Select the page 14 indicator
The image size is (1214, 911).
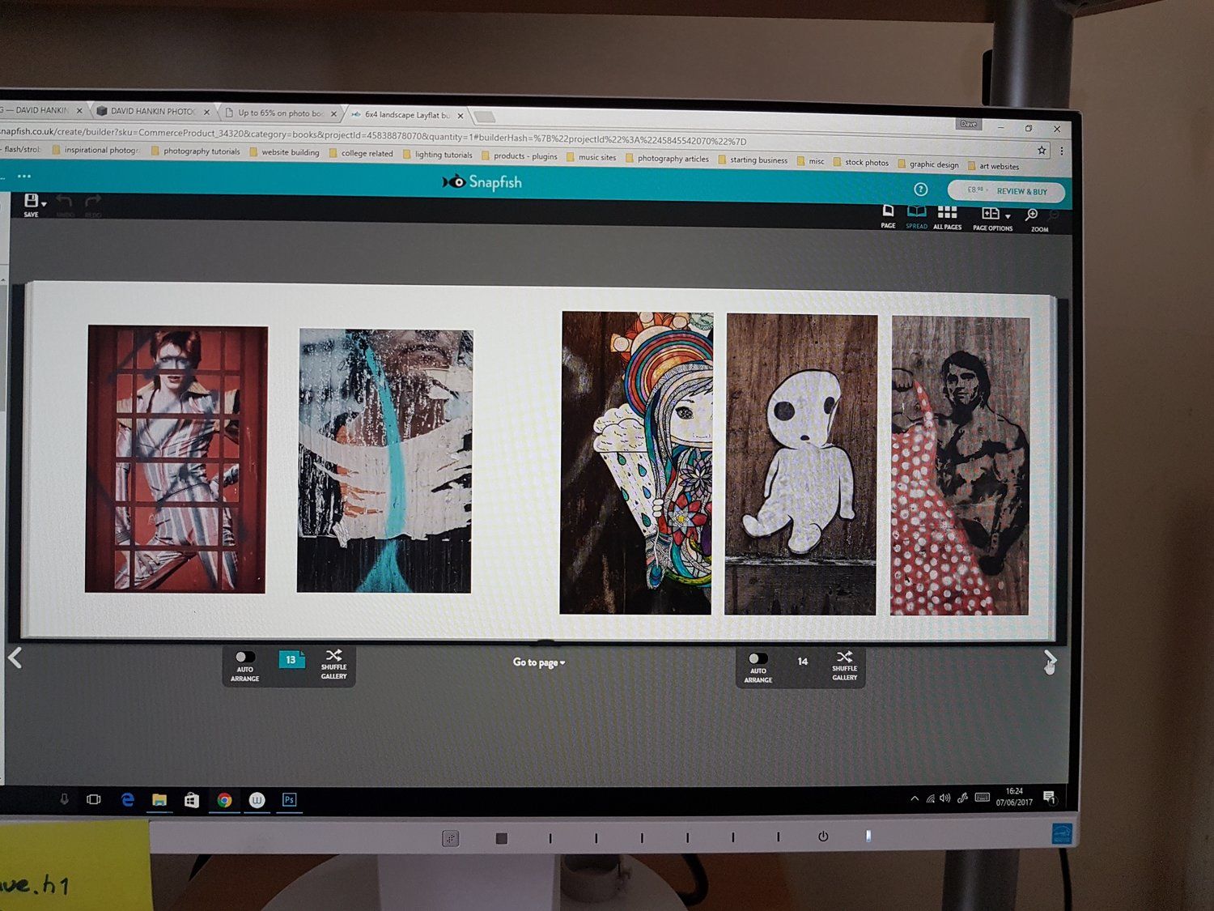pos(802,662)
